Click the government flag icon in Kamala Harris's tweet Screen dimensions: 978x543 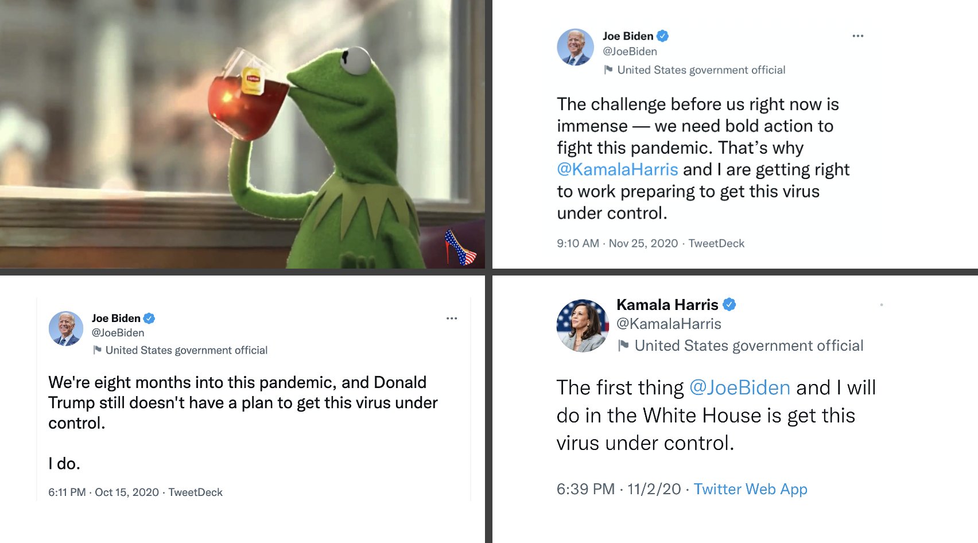tap(623, 346)
